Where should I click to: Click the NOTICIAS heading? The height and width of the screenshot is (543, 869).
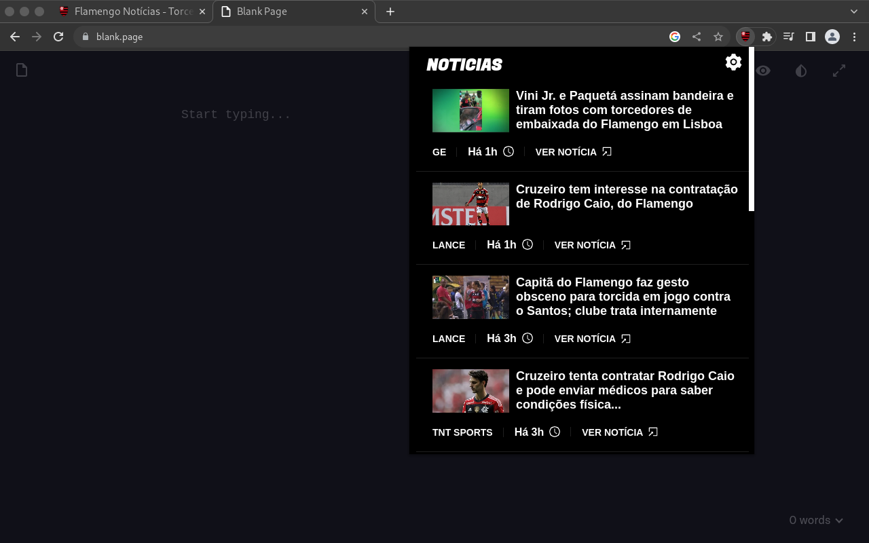pos(464,64)
